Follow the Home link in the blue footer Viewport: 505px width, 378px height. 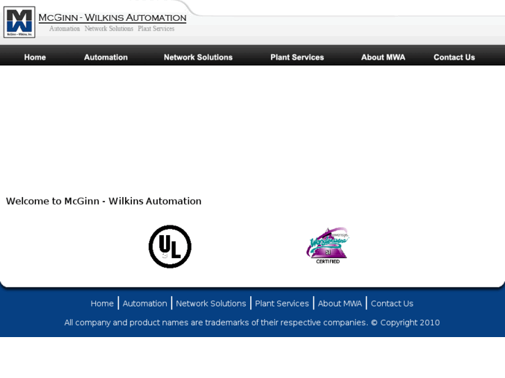coord(102,303)
